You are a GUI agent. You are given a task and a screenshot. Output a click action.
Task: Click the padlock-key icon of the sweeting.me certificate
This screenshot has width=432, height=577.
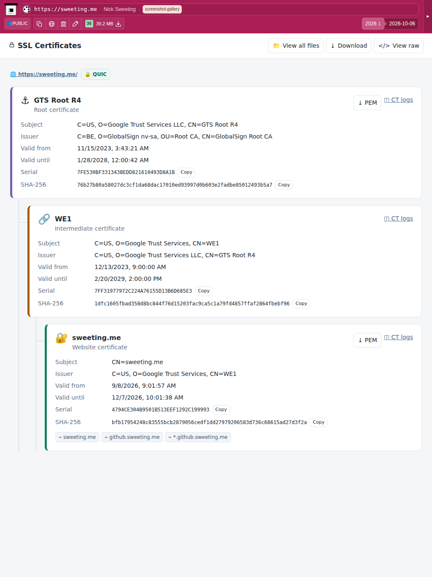[x=62, y=337]
